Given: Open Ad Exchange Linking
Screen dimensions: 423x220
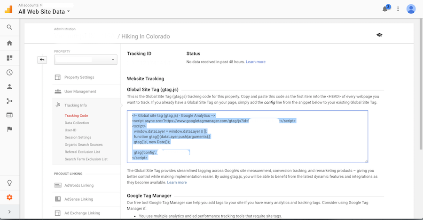Looking at the screenshot, I should tap(82, 213).
